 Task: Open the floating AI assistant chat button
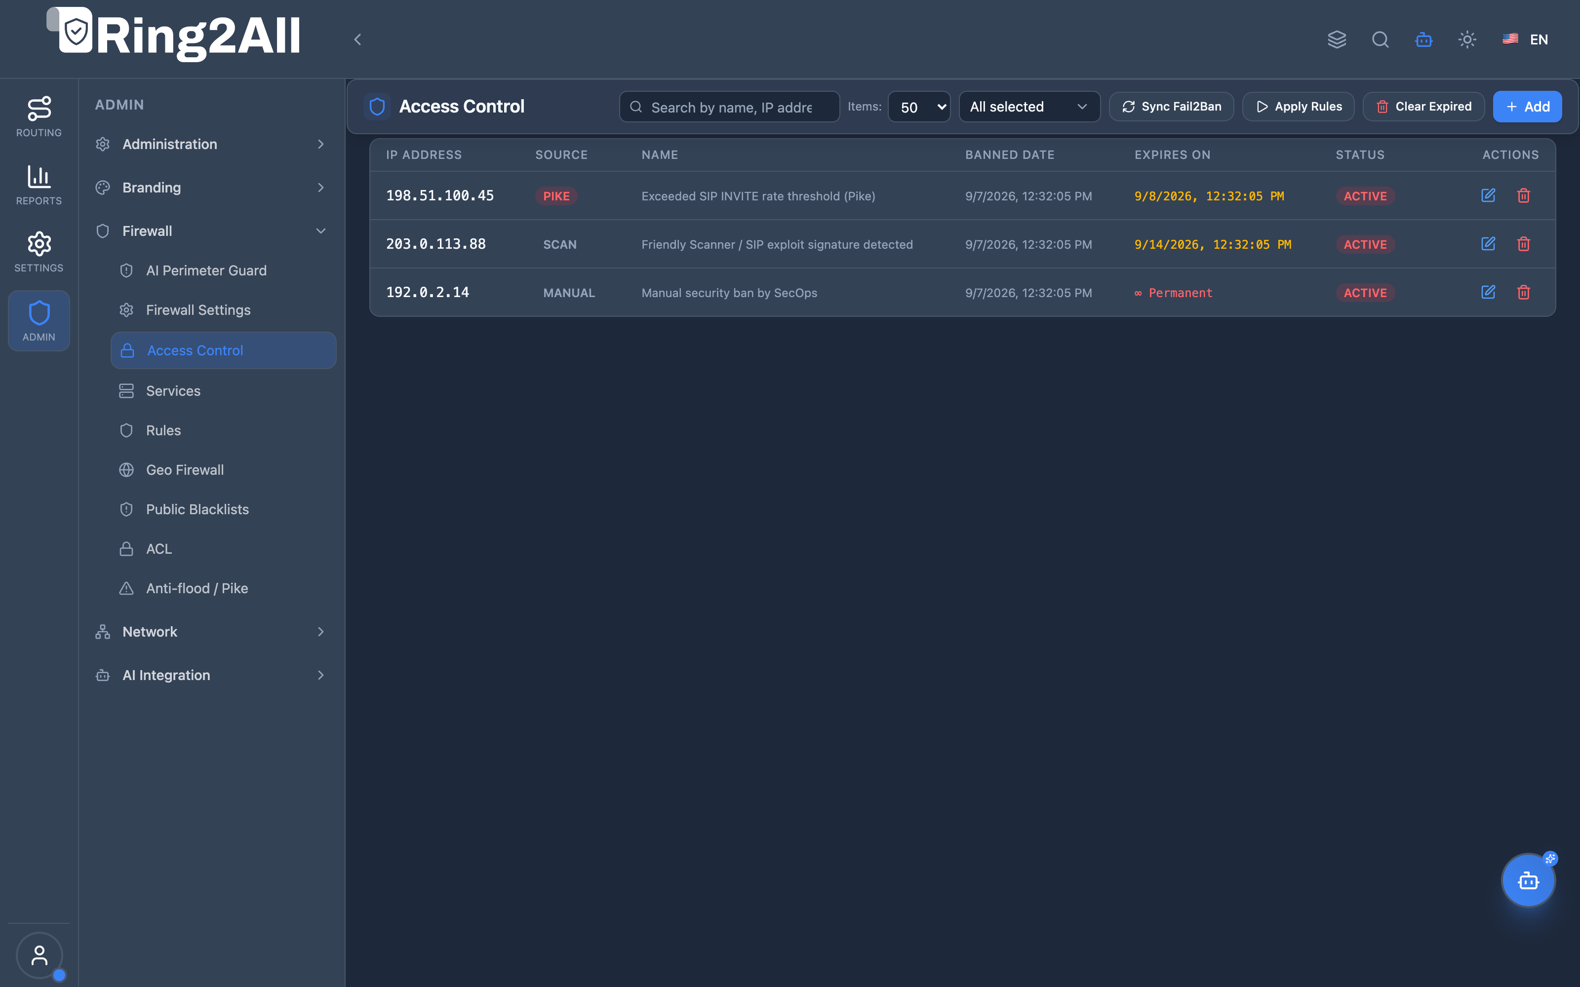point(1528,880)
